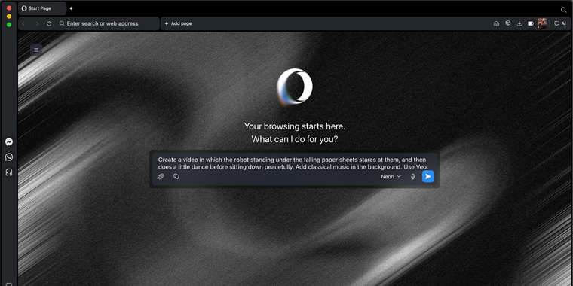Maximize the window with green button
Viewport: 573px width, 286px height.
click(x=9, y=25)
